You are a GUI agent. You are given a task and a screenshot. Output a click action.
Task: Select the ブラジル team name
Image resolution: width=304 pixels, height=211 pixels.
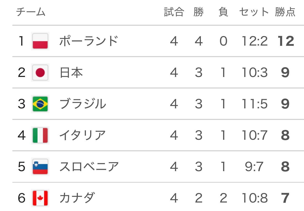(83, 104)
